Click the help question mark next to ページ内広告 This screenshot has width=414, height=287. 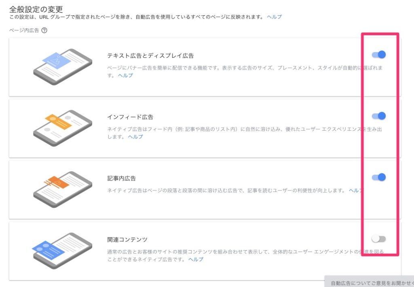(x=44, y=30)
